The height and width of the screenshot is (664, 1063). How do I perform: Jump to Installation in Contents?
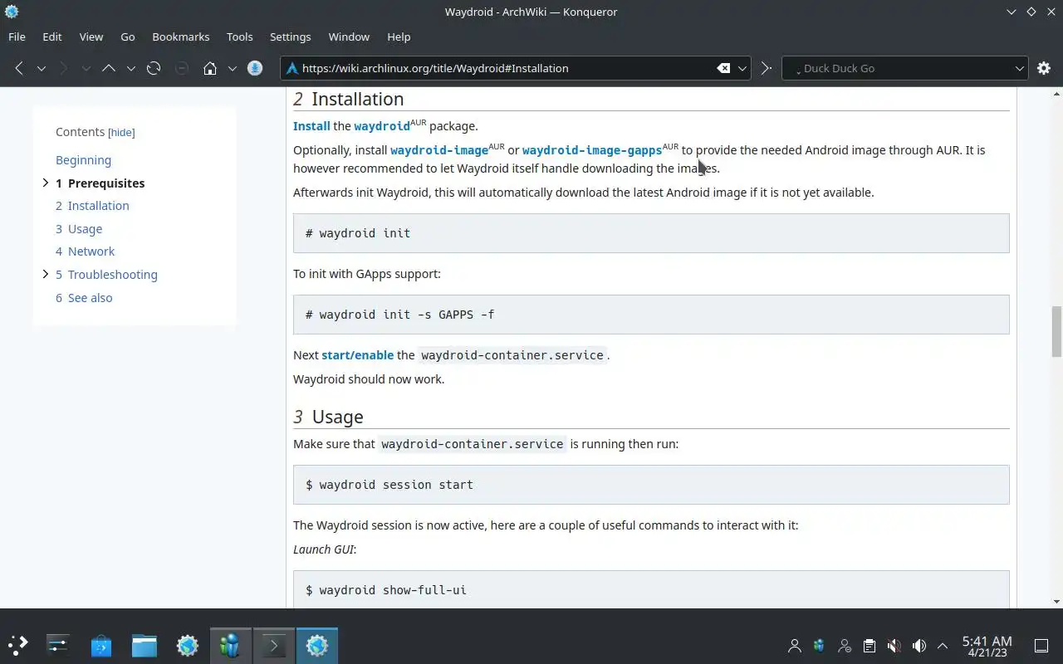coord(92,206)
